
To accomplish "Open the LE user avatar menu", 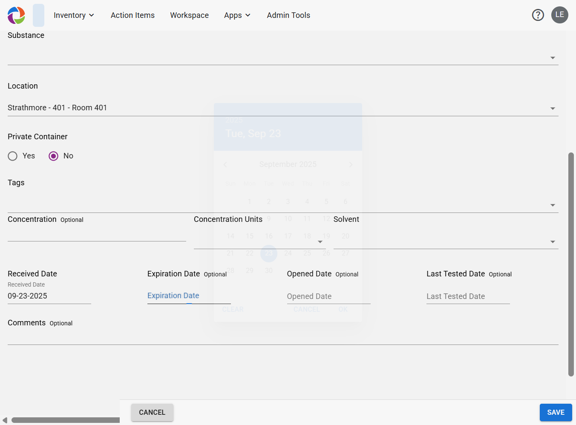I will click(x=560, y=15).
